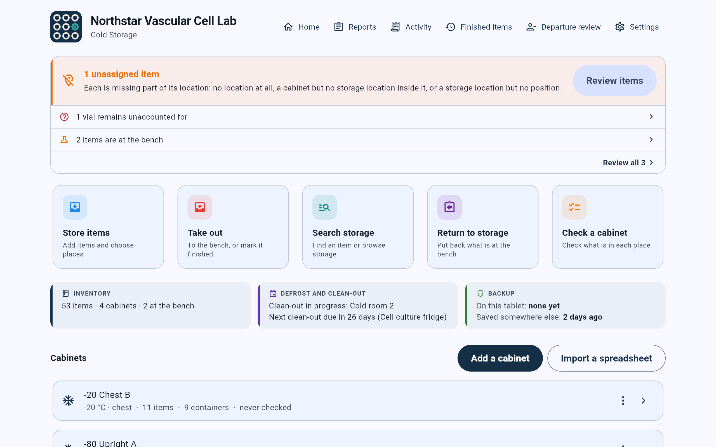Click the '1 unassigned item' heading
The image size is (716, 447).
(122, 74)
